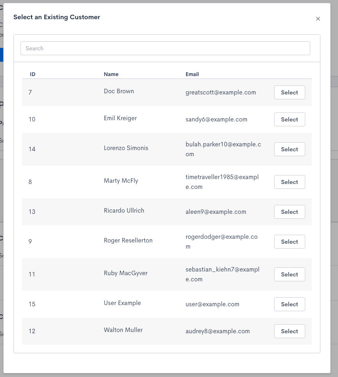This screenshot has height=377, width=338.
Task: Select customer Lorenzo Simonis
Action: click(x=289, y=149)
